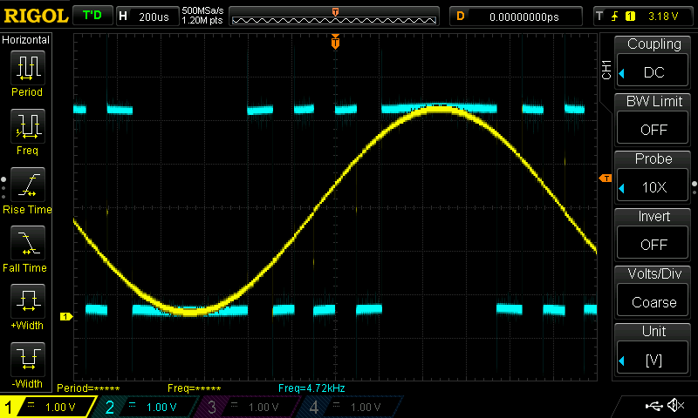Click the waveform memory overview bar
Image resolution: width=698 pixels, height=418 pixels.
point(335,17)
